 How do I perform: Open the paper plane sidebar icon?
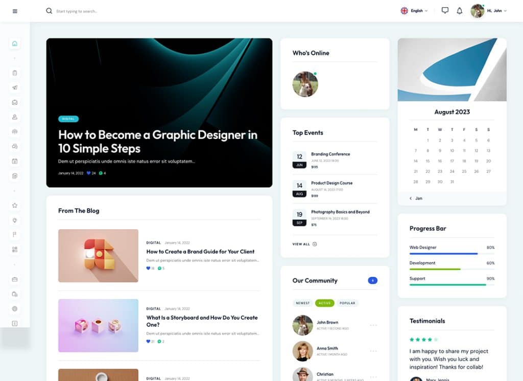tap(15, 87)
